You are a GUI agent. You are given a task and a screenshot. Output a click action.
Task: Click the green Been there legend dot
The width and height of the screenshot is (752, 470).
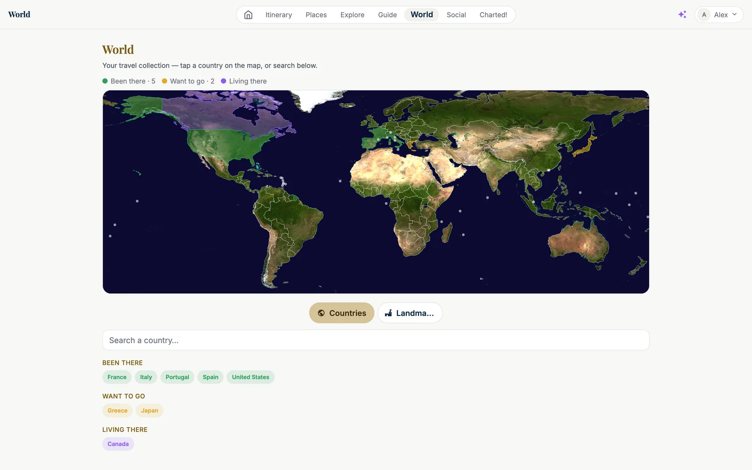105,81
